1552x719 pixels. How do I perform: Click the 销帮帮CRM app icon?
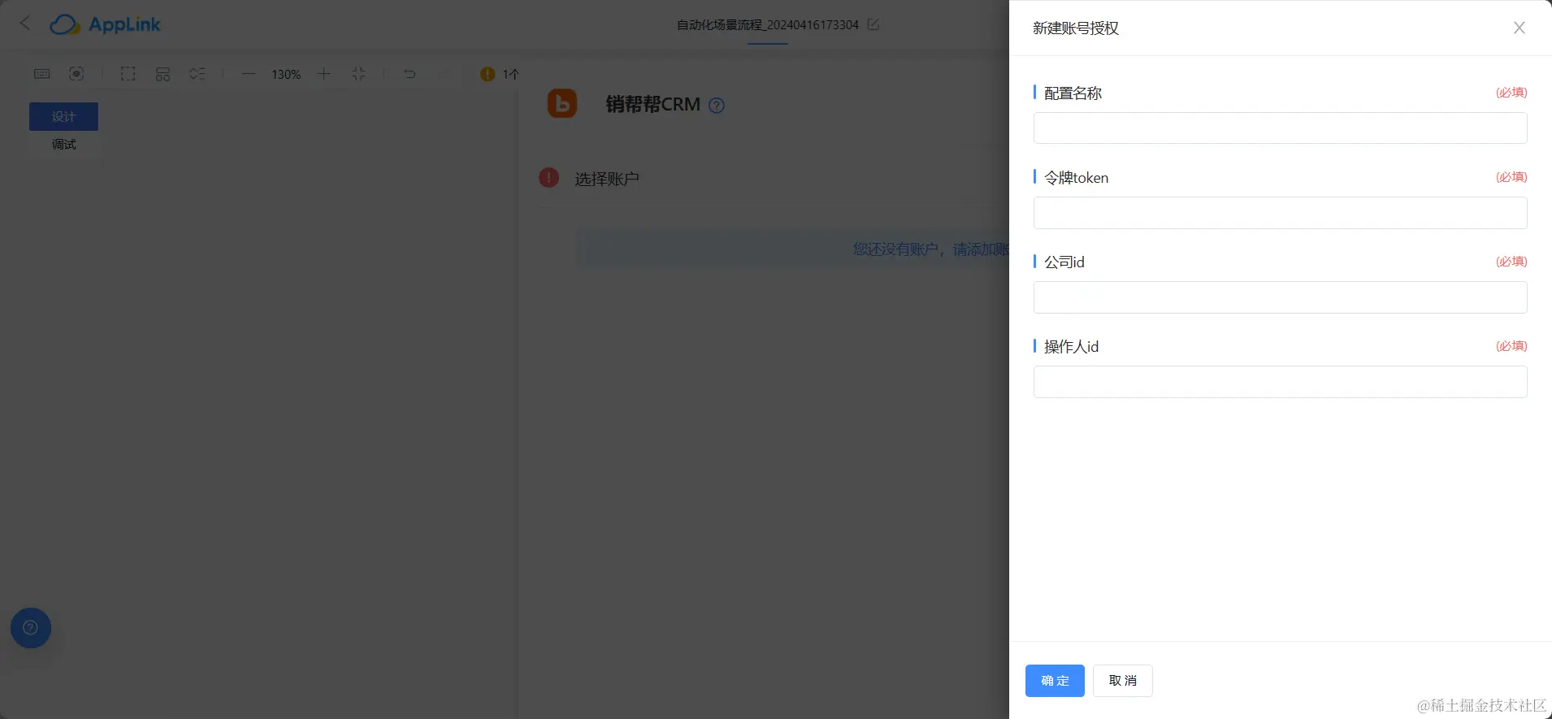coord(561,104)
